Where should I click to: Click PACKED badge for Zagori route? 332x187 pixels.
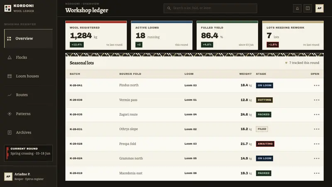(264, 115)
